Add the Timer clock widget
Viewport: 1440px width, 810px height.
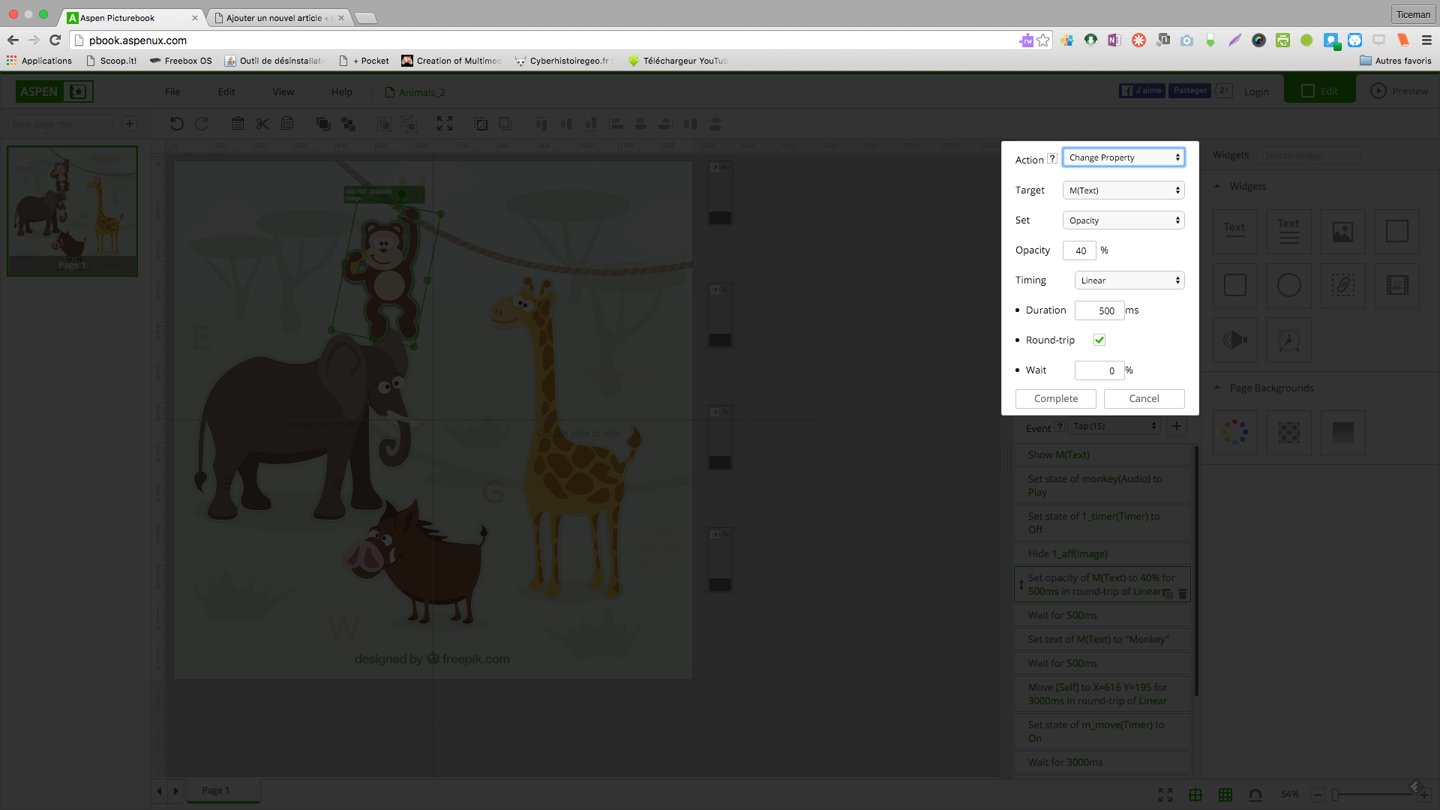coord(1288,339)
